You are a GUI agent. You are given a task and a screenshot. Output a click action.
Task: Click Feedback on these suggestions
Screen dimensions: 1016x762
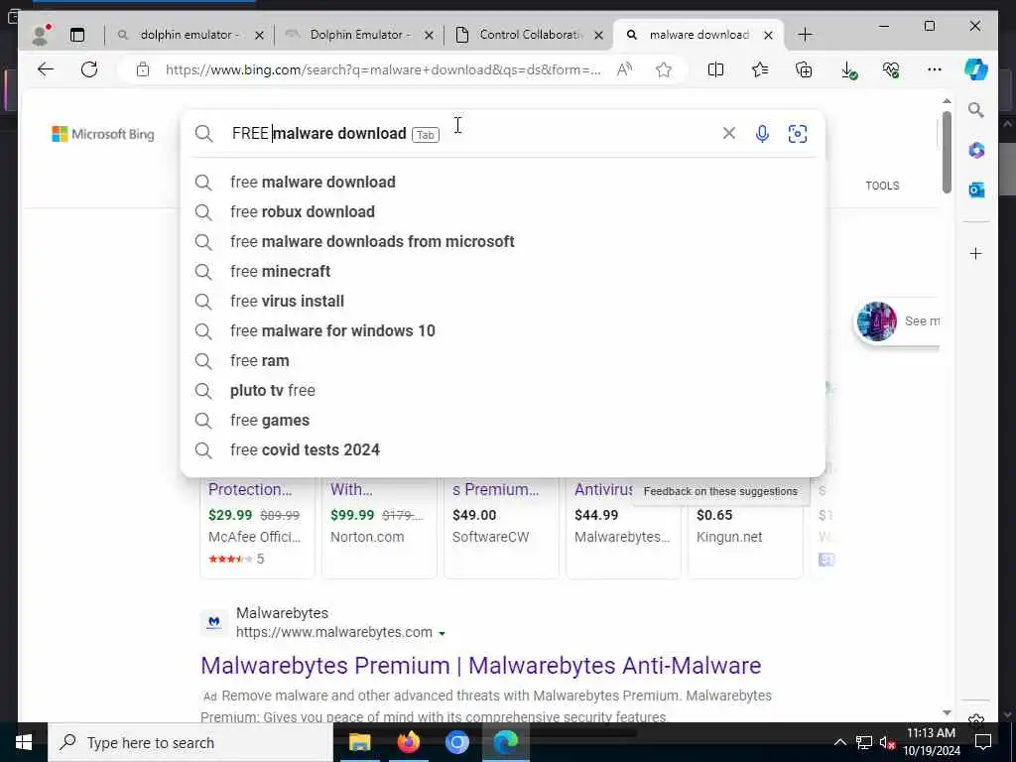(x=720, y=491)
